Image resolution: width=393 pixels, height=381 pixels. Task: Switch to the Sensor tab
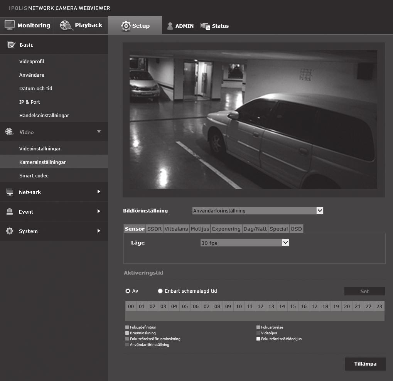[x=135, y=229]
